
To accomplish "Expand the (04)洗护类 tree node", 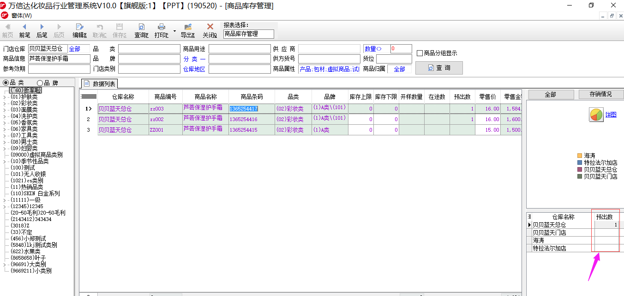I will point(5,116).
